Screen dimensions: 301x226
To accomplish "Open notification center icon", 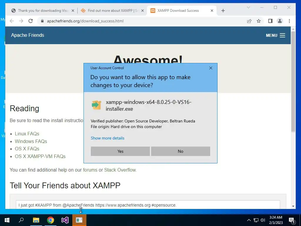I will pyautogui.click(x=292, y=220).
